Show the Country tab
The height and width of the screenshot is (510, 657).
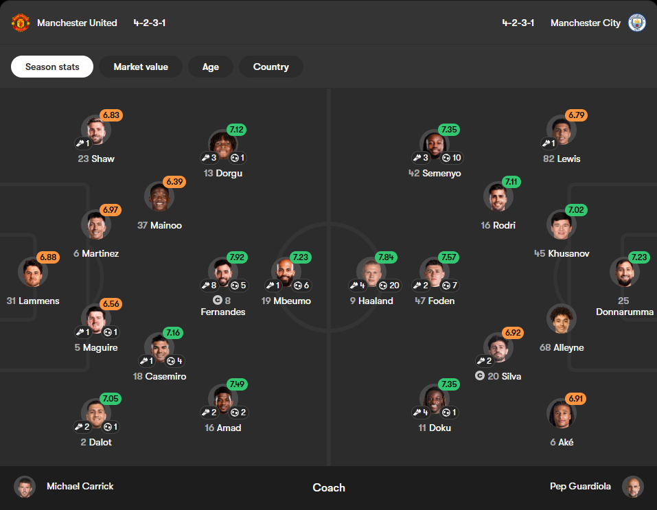tap(270, 67)
